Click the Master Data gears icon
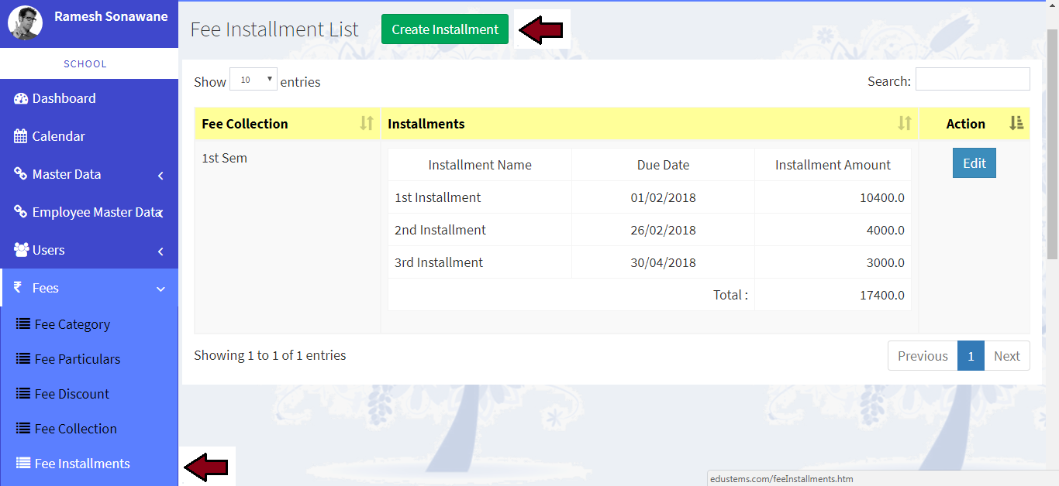 21,174
